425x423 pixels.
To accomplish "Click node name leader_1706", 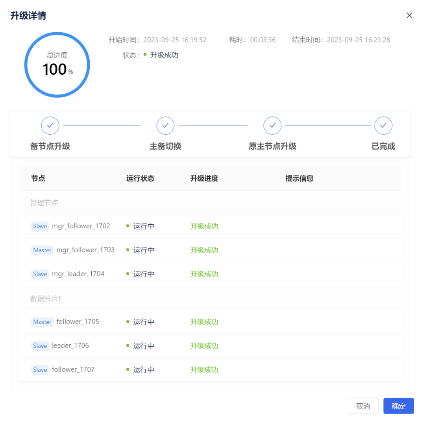I will (x=70, y=345).
